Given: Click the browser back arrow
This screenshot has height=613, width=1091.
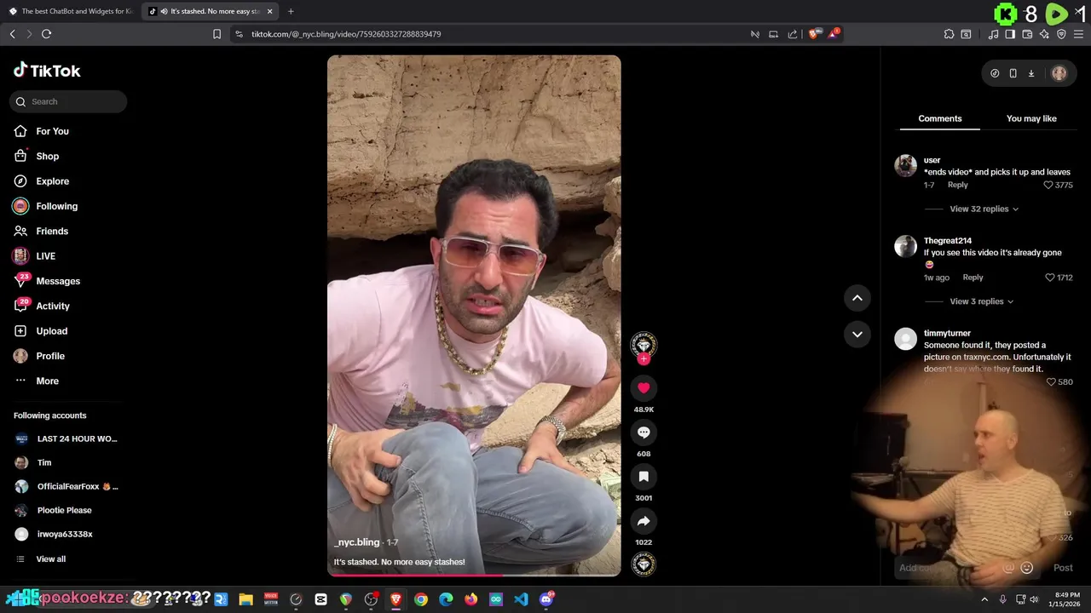Looking at the screenshot, I should pos(12,34).
